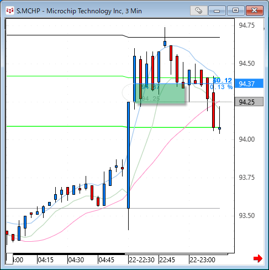The width and height of the screenshot is (269, 270).
Task: Click the 22:45 time axis label
Action: 167,260
